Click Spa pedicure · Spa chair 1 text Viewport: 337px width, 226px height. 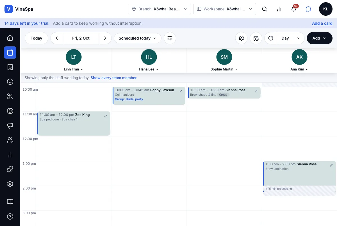58,119
